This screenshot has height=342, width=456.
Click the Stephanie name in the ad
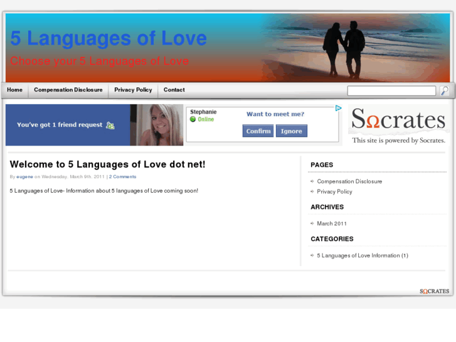[203, 112]
